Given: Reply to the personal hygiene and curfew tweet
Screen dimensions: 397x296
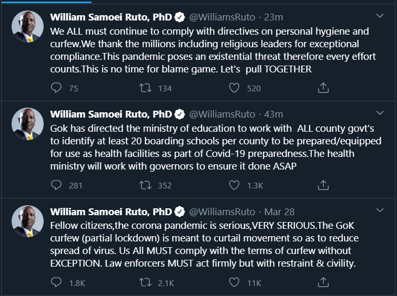Looking at the screenshot, I should click(x=56, y=88).
